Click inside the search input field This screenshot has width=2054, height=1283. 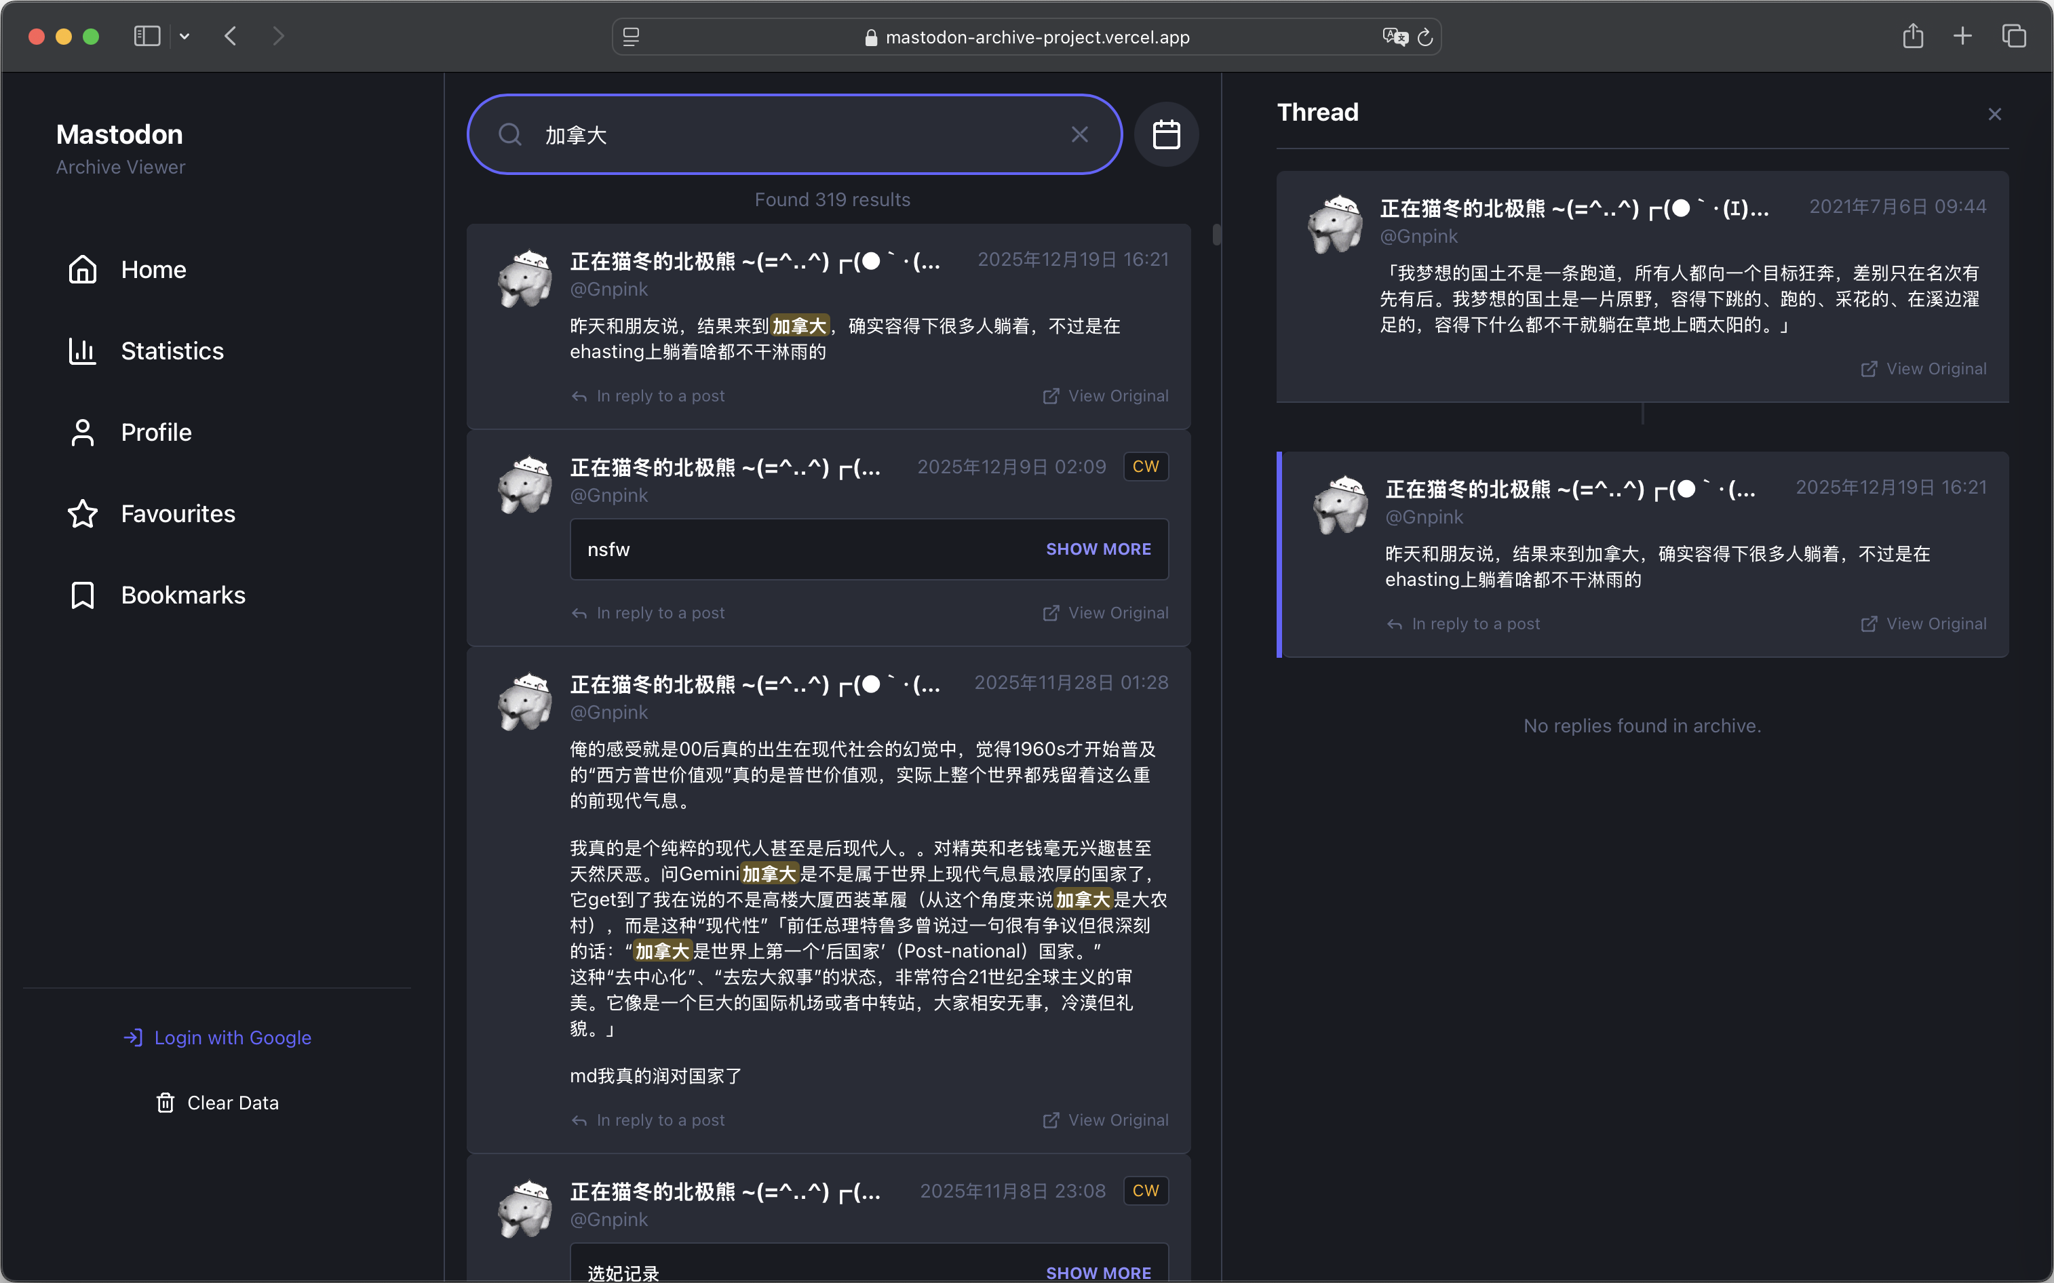click(x=790, y=134)
